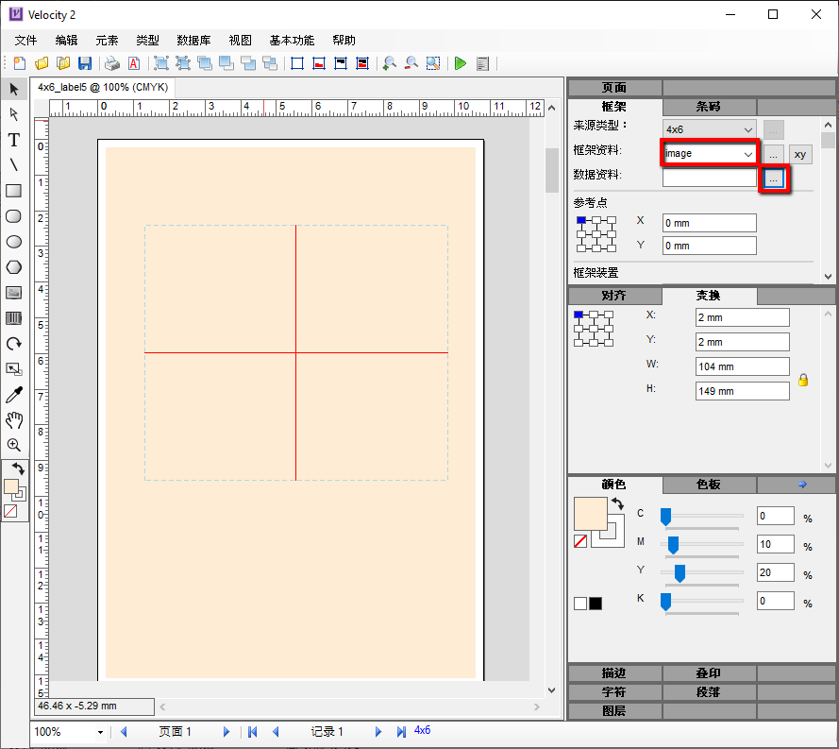Image resolution: width=839 pixels, height=749 pixels.
Task: Click the 数据资料 browse button
Action: (x=774, y=179)
